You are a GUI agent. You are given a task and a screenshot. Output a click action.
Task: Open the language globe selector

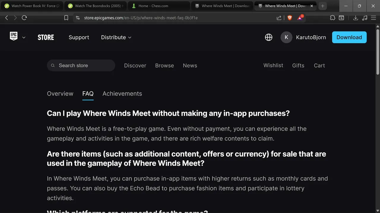click(269, 37)
